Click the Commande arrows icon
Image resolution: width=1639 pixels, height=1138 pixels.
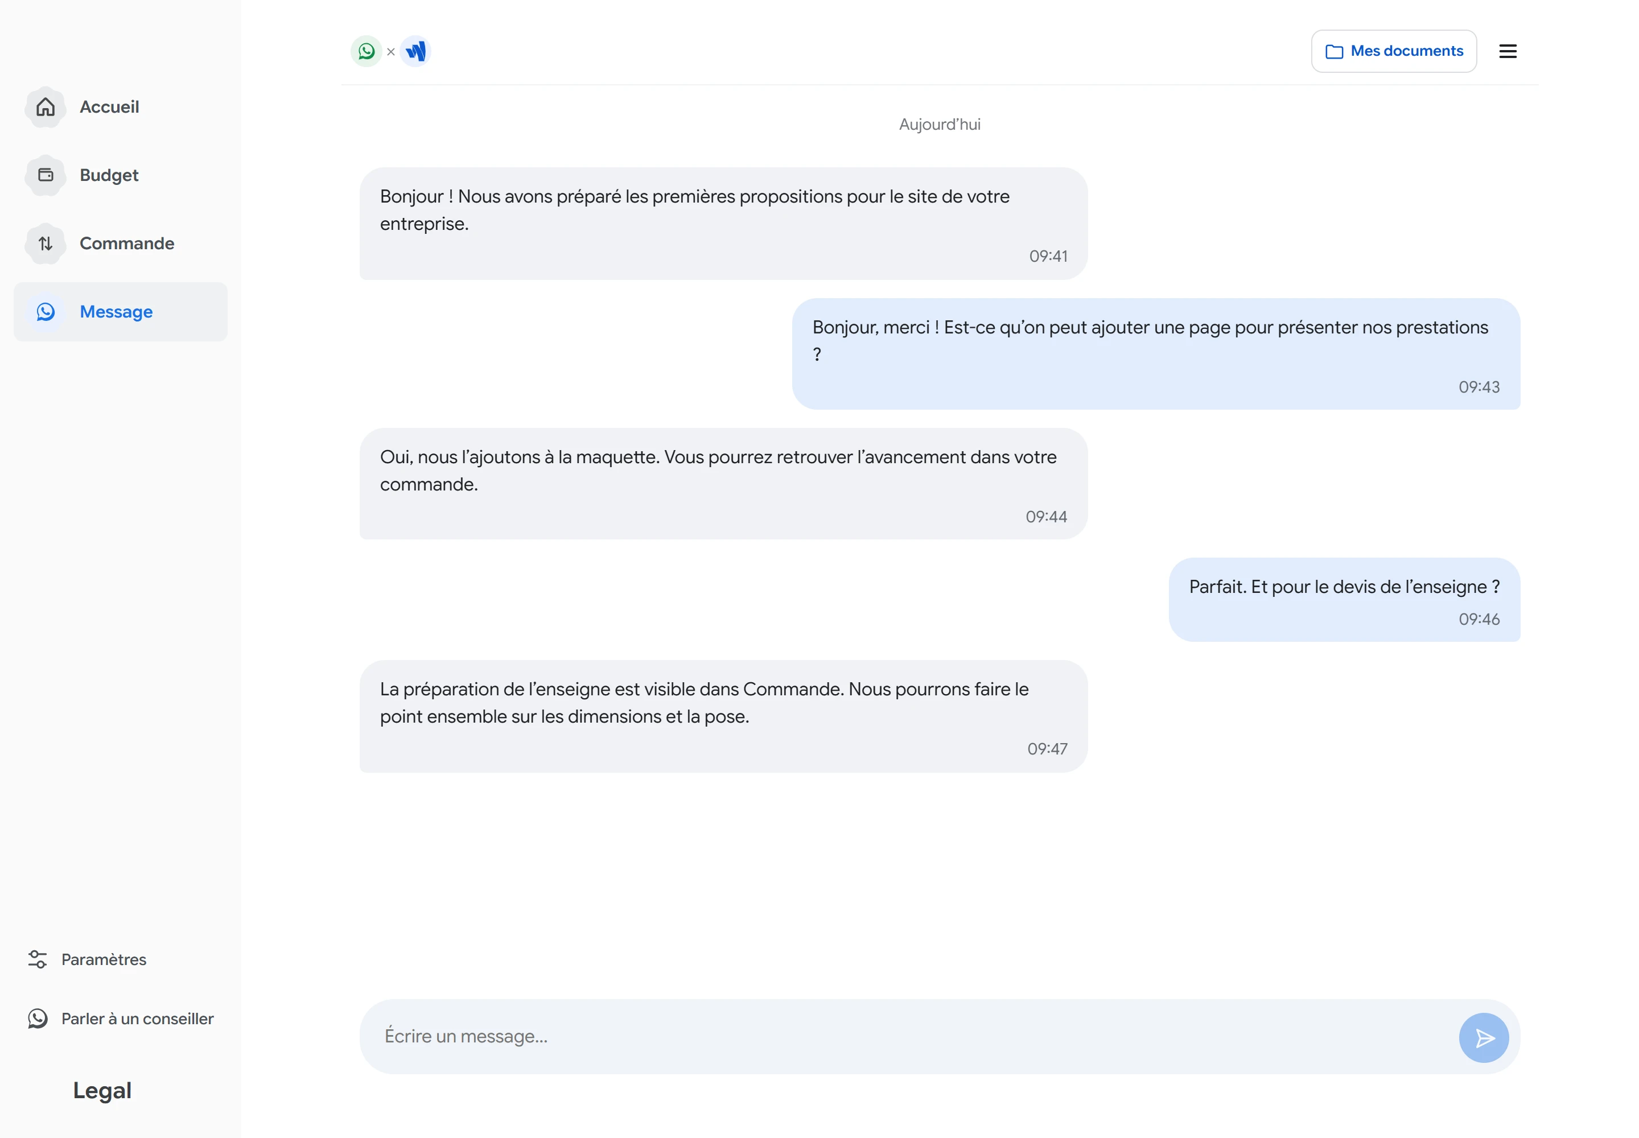click(x=46, y=244)
